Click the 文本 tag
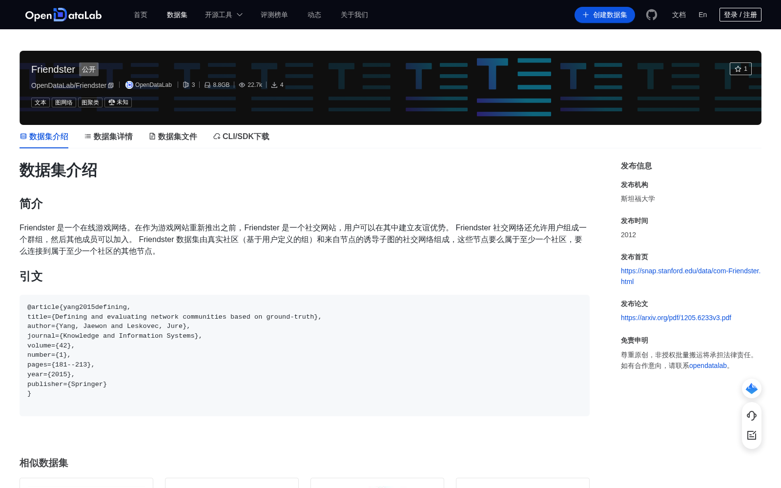Screen dimensions: 781x488 (41, 102)
